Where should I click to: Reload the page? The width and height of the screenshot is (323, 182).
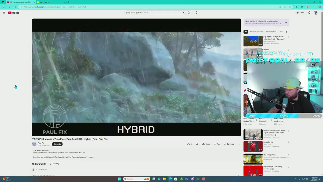(15, 7)
